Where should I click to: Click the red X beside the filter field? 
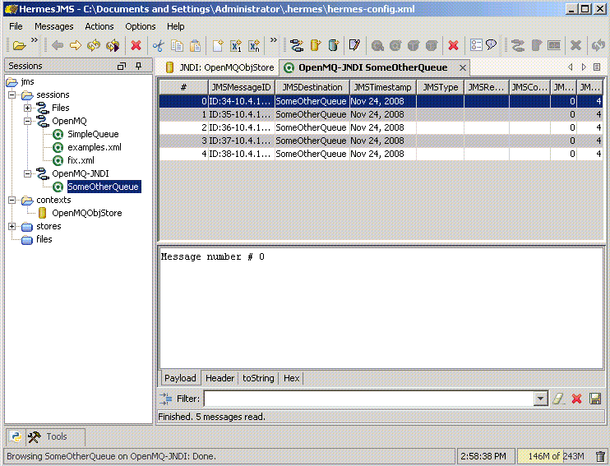[x=576, y=399]
